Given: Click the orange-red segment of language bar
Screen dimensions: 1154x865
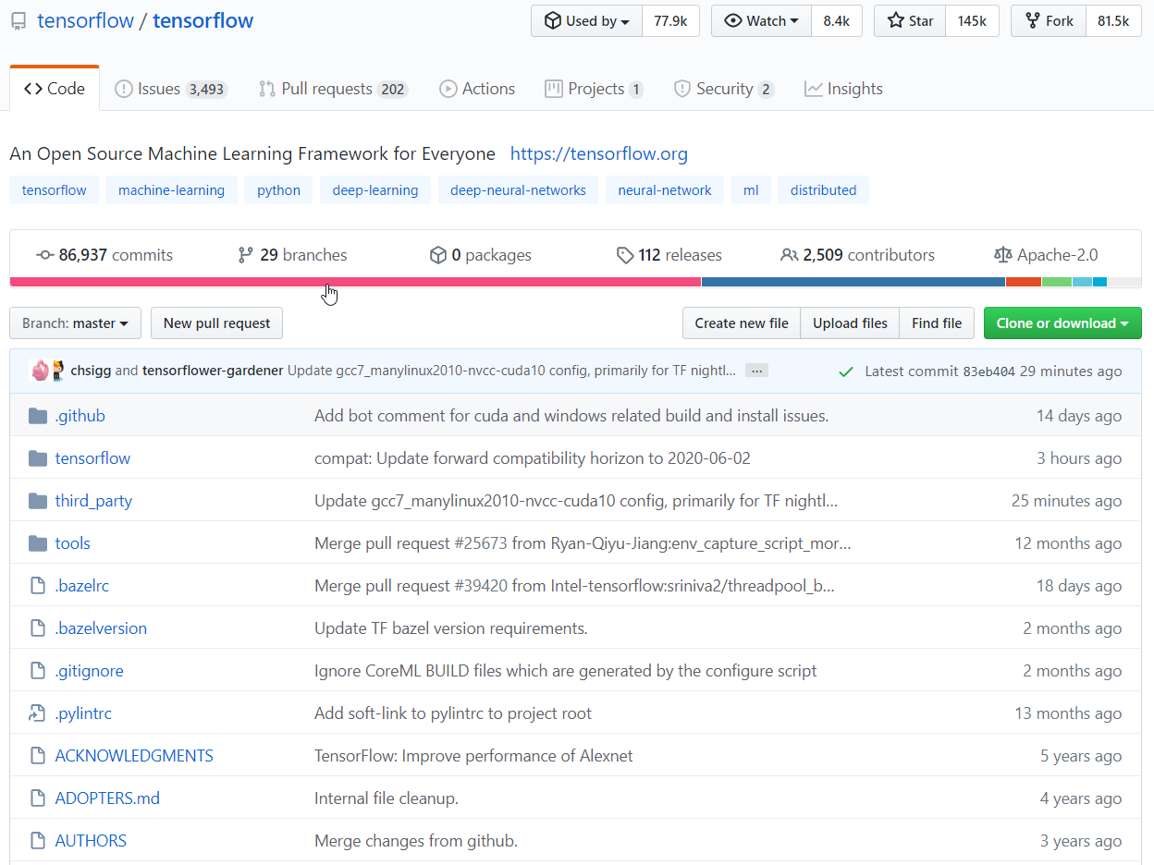Looking at the screenshot, I should 1024,282.
